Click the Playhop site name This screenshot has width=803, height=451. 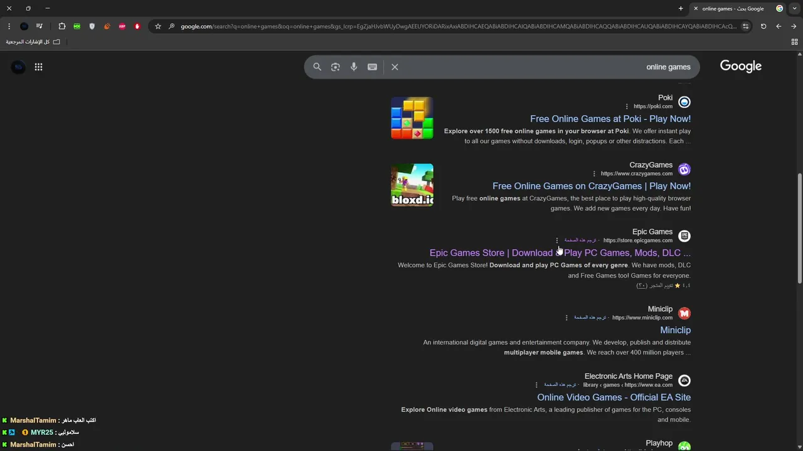click(659, 443)
